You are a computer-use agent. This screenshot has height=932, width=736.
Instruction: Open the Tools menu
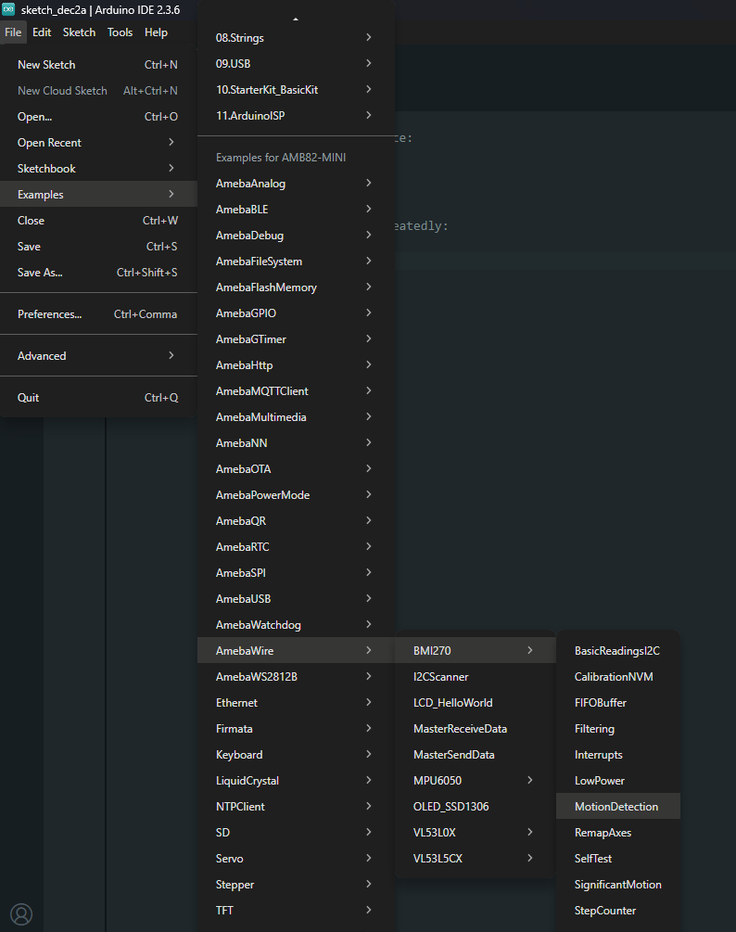[120, 32]
